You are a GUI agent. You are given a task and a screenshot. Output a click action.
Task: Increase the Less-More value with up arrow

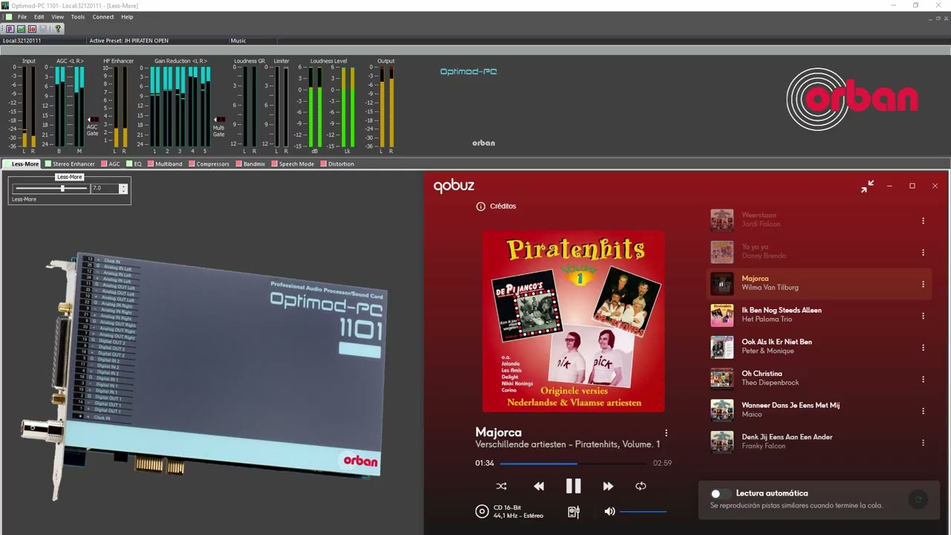pyautogui.click(x=123, y=187)
